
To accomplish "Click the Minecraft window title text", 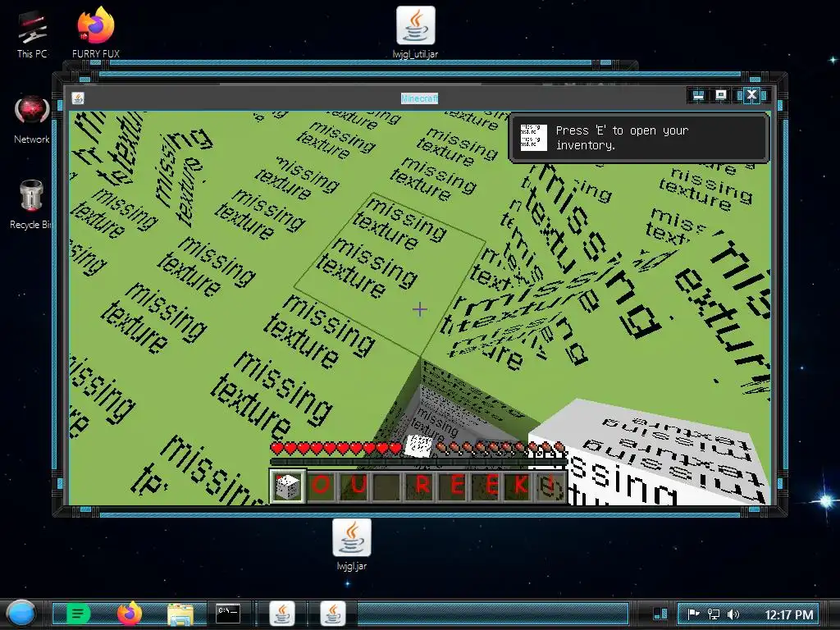I will [x=419, y=98].
